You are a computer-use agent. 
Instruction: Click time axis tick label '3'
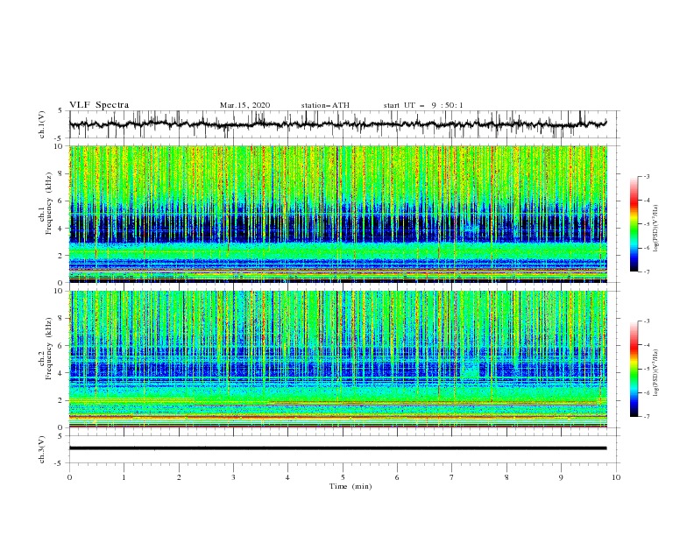pyautogui.click(x=233, y=477)
